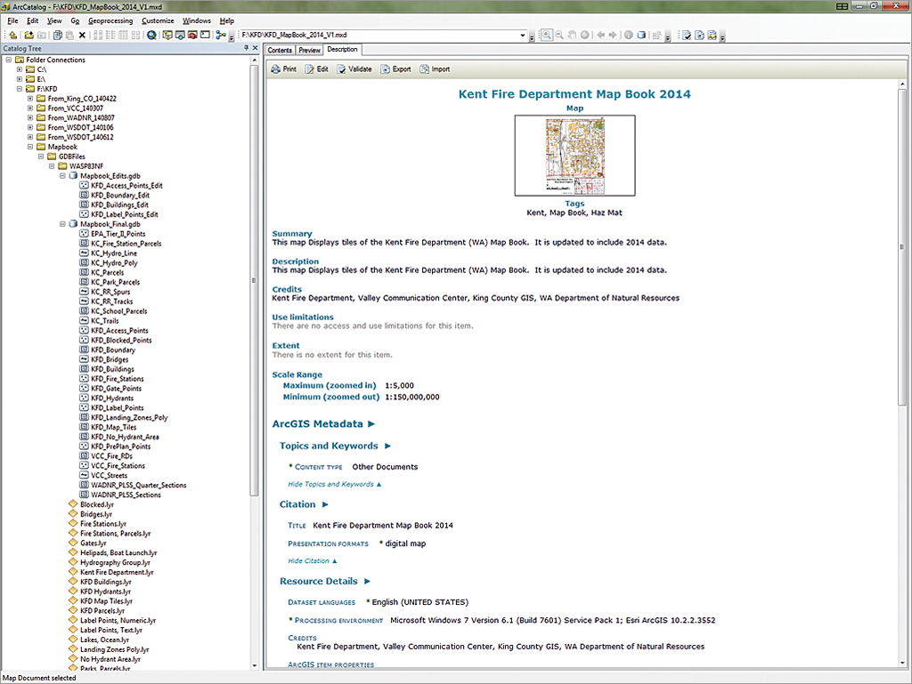
Task: Select the Zoom Out magnifier tool
Action: tap(559, 35)
